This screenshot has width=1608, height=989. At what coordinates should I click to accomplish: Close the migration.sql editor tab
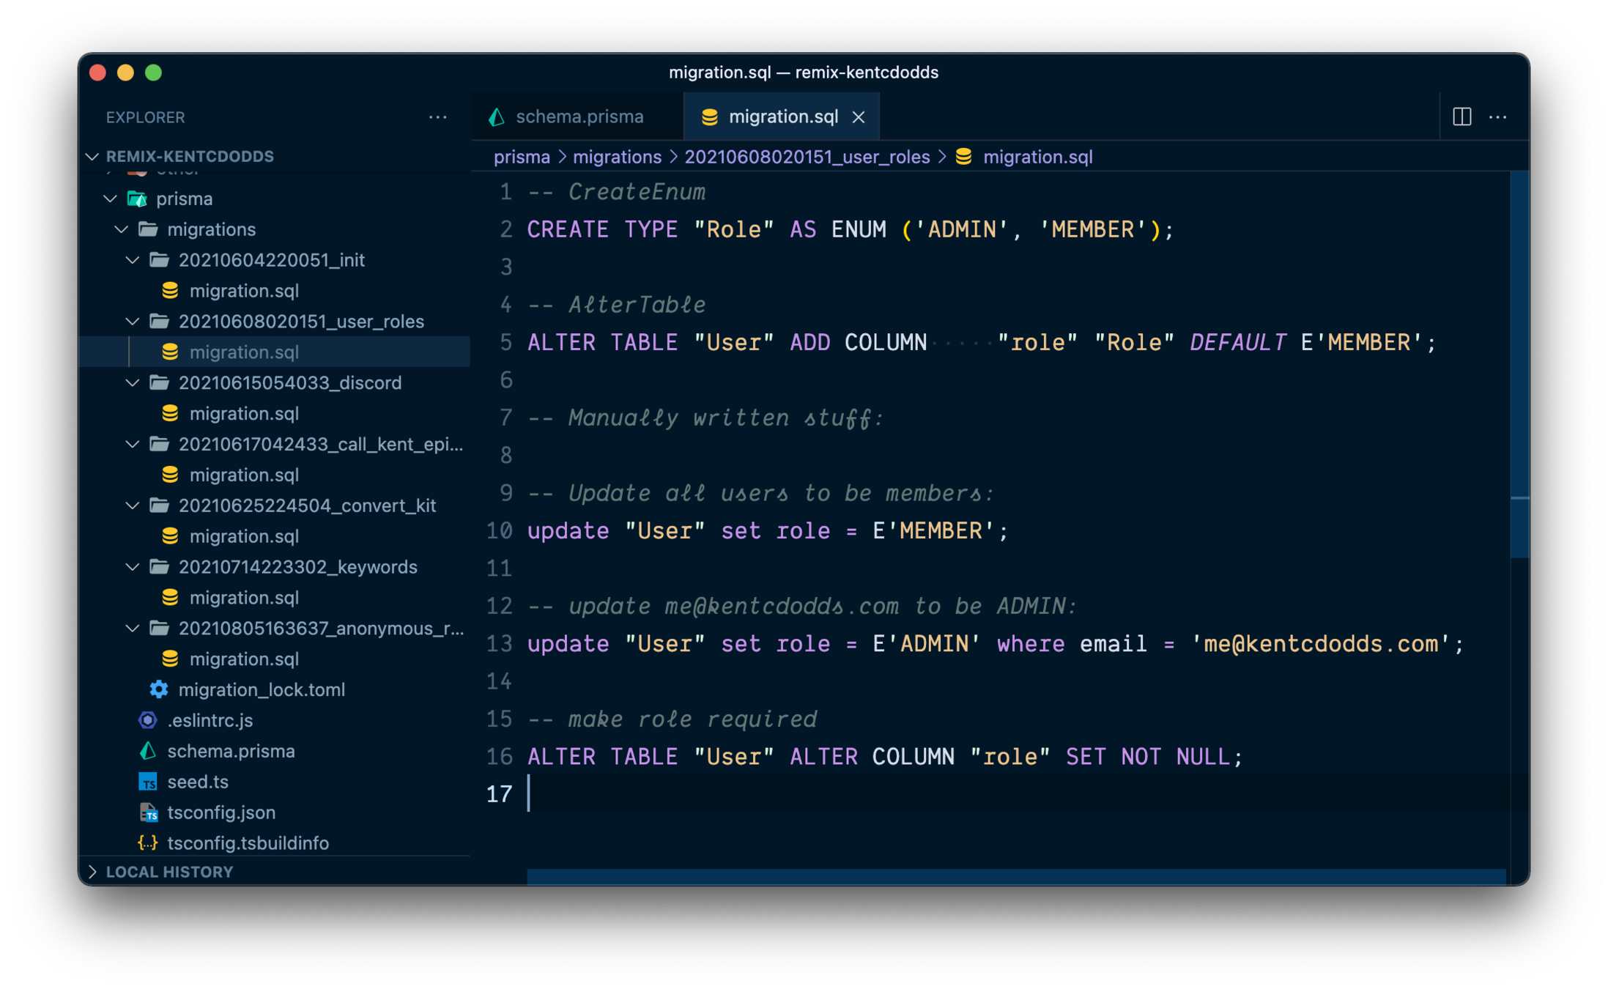pyautogui.click(x=859, y=117)
